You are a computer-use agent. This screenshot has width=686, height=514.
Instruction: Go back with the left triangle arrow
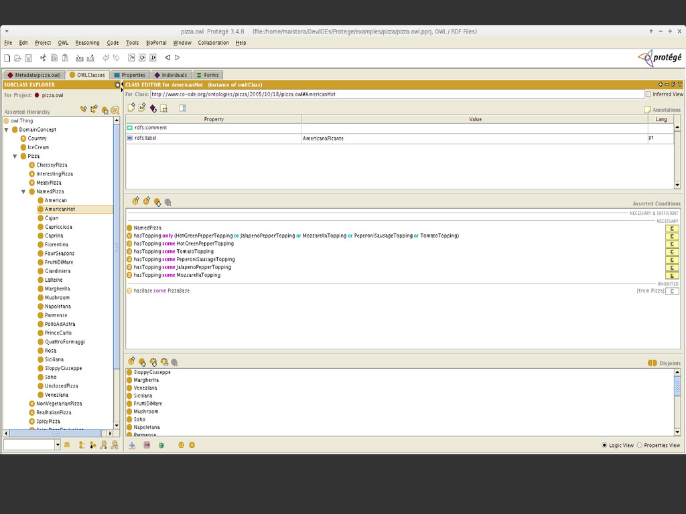coord(167,58)
